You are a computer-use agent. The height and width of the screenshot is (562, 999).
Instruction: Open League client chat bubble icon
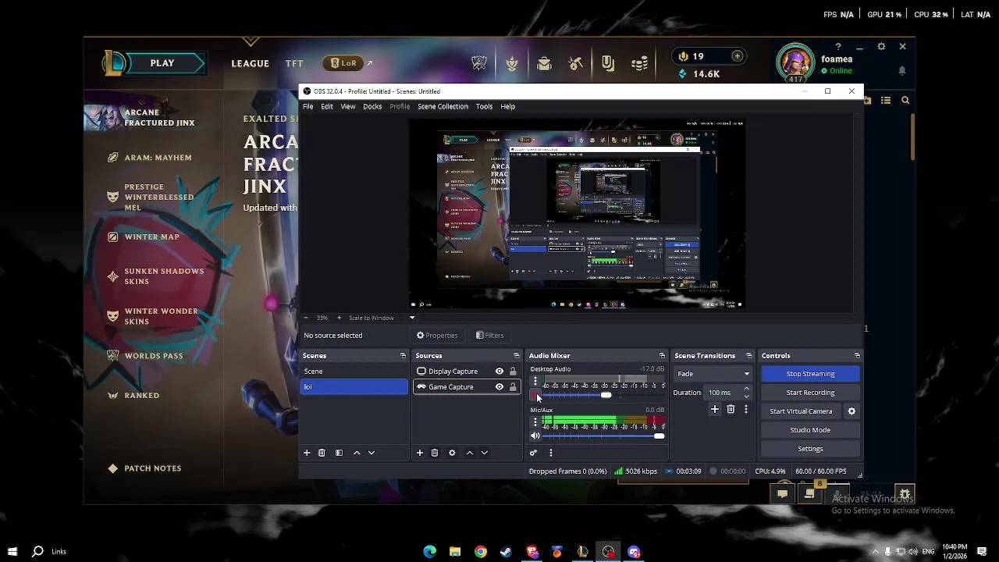782,493
